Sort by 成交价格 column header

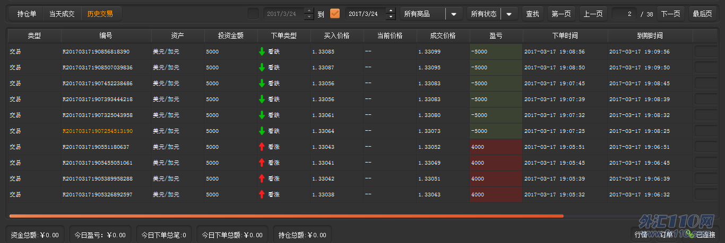click(443, 35)
